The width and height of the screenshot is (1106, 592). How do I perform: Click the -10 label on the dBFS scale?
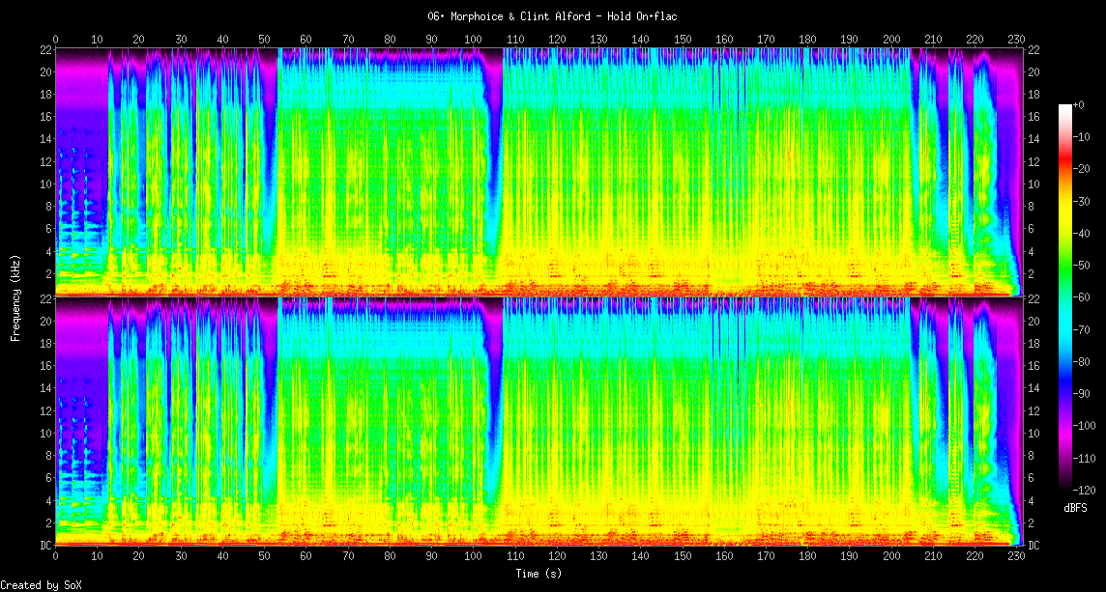(x=1085, y=139)
